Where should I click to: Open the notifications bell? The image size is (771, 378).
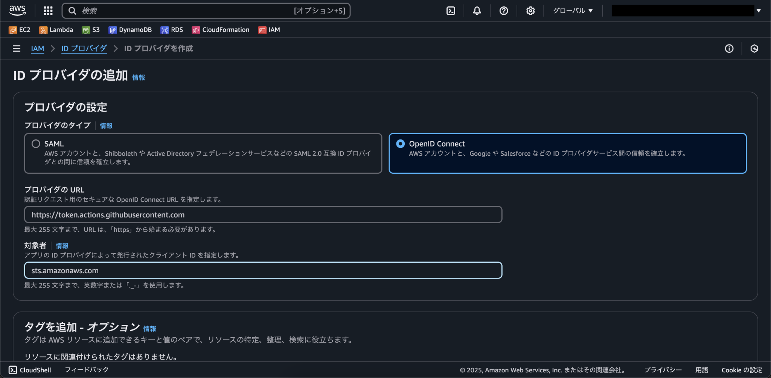point(476,11)
